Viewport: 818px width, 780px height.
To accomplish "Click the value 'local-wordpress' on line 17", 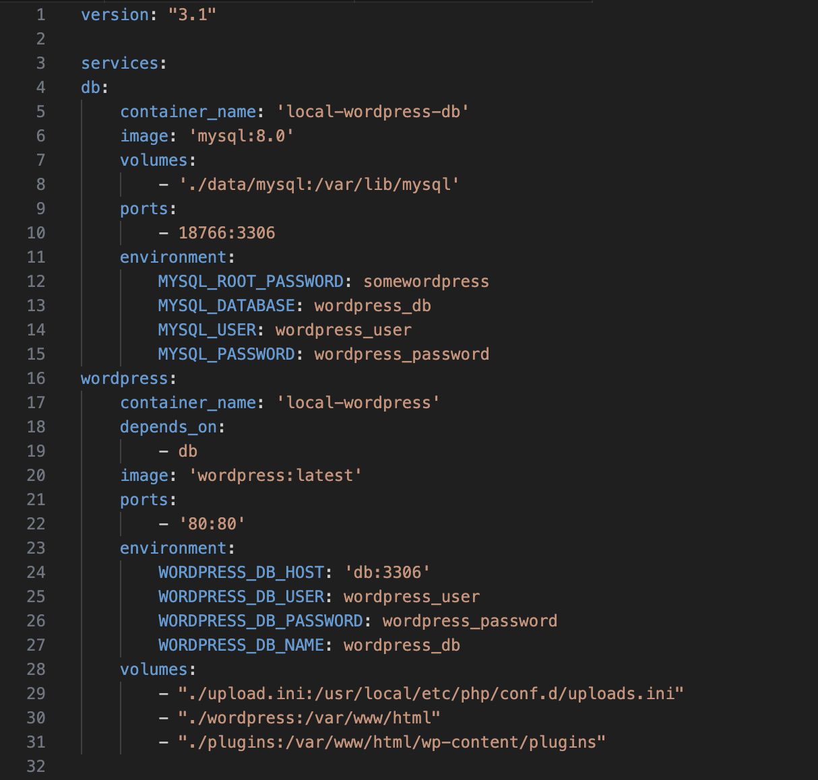I will pos(358,403).
